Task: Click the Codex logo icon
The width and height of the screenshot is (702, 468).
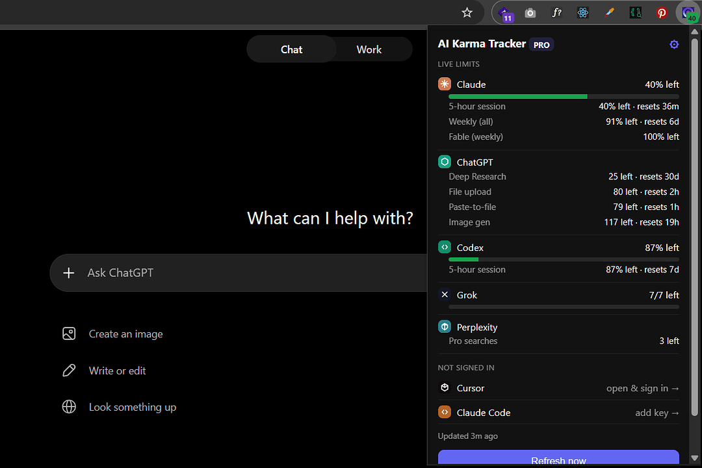Action: point(445,247)
